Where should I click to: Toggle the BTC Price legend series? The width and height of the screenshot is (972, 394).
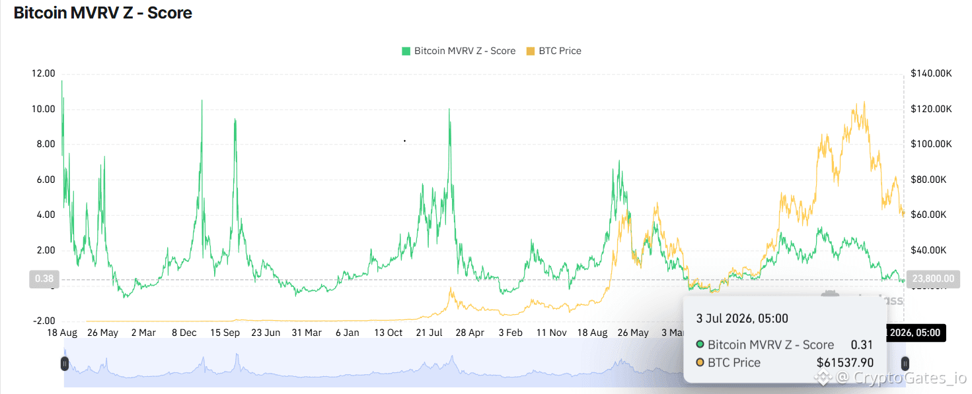point(554,51)
